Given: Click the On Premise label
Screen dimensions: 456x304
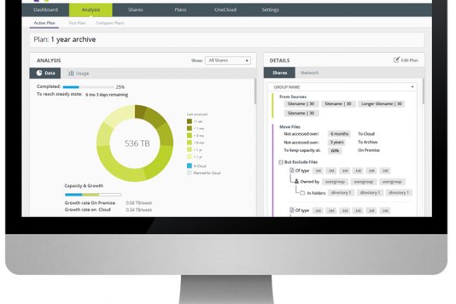Looking at the screenshot, I should click(x=369, y=150).
